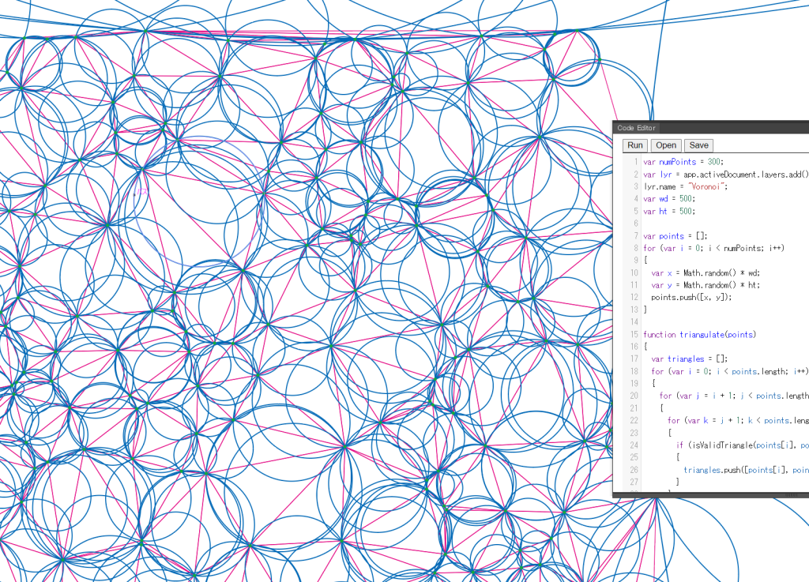Place cursor on 'var x = Math.random() * wd;'
This screenshot has width=809, height=582.
706,273
